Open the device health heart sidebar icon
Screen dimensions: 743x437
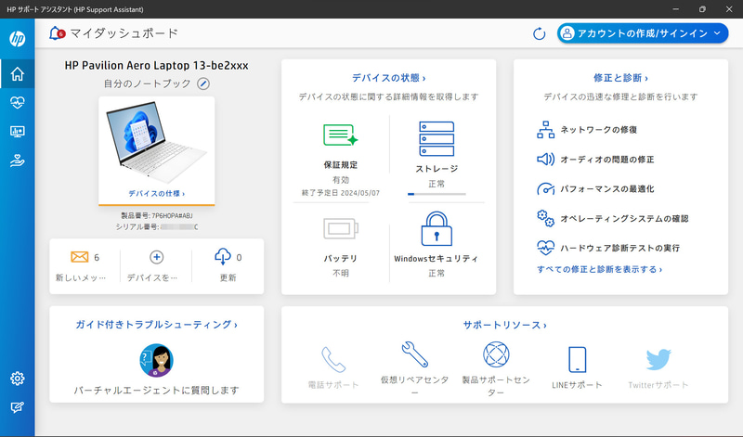[x=18, y=103]
